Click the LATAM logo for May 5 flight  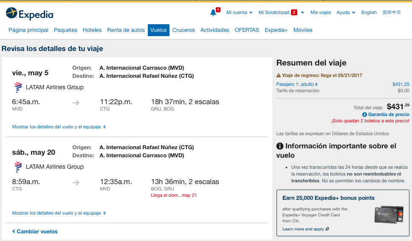coord(18,88)
